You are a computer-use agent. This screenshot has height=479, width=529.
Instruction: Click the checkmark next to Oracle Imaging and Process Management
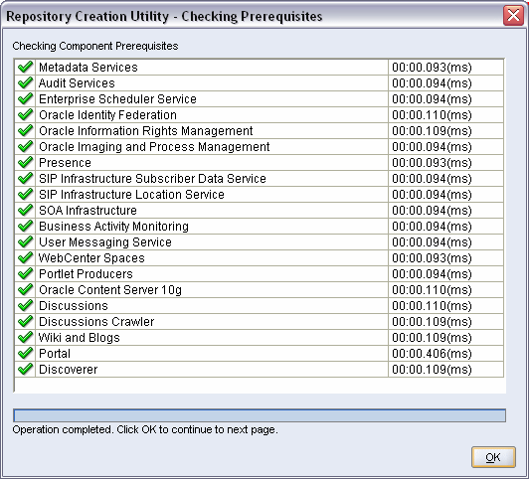[25, 146]
